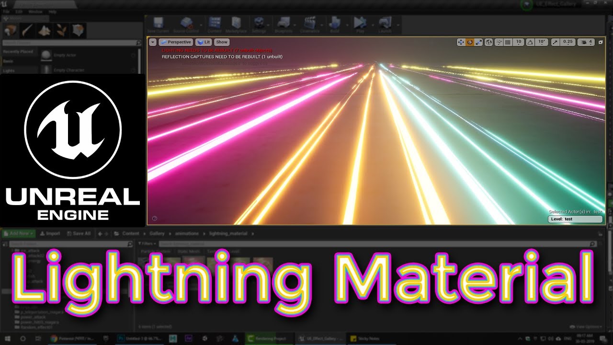The image size is (613, 345).
Task: Toggle grid snapping in viewport
Action: coord(508,42)
